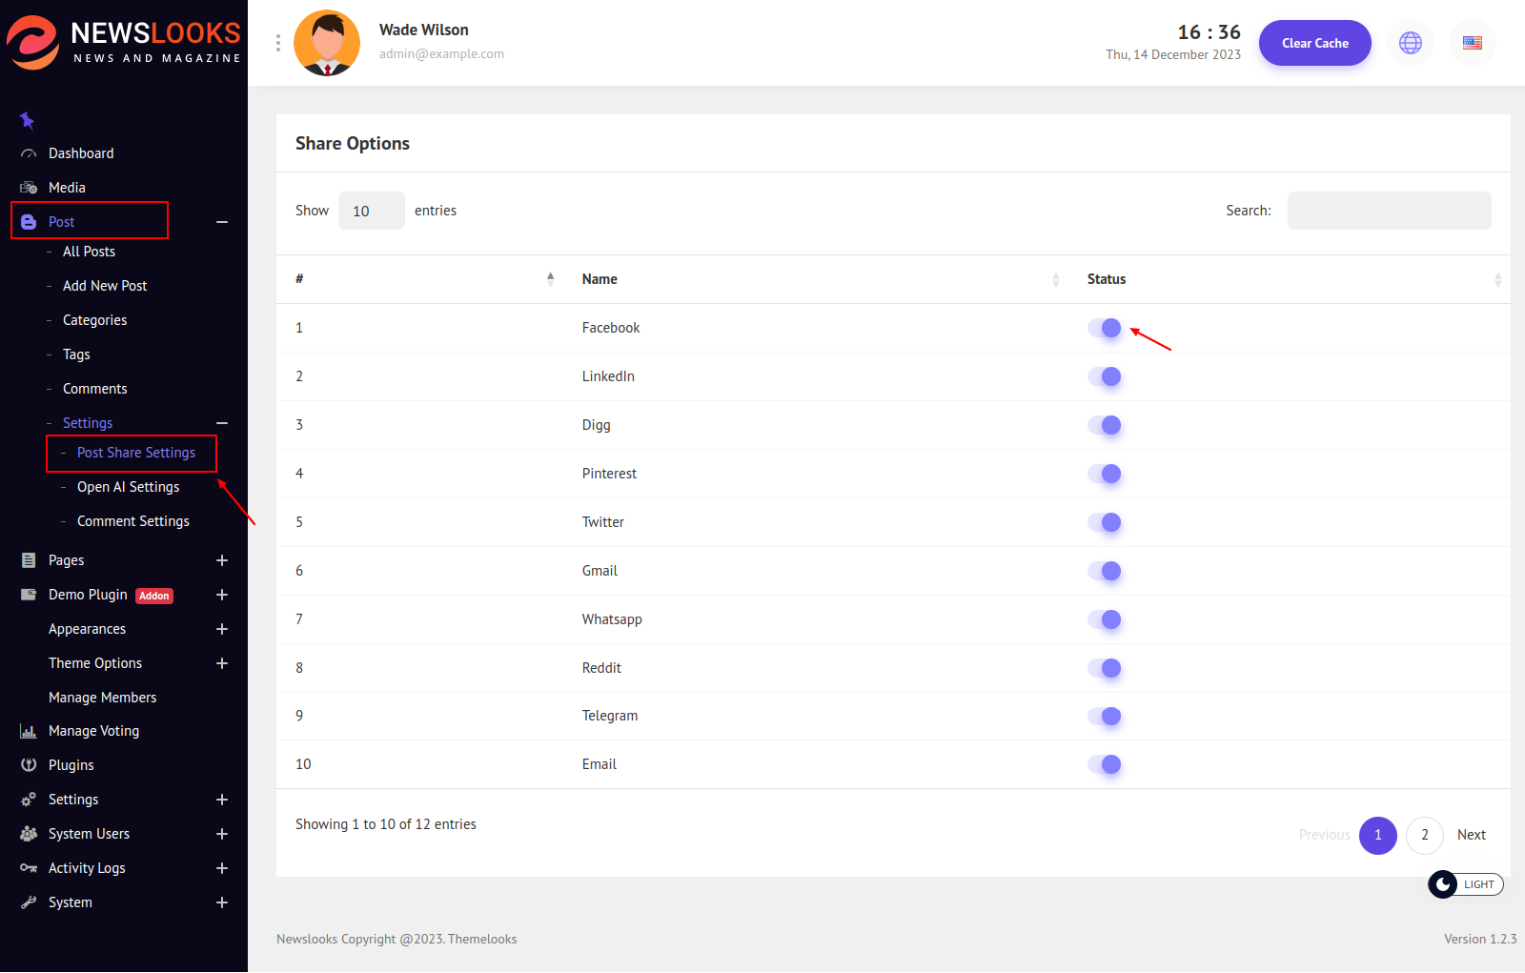The width and height of the screenshot is (1525, 973).
Task: Click the Activity Logs key icon
Action: (29, 868)
